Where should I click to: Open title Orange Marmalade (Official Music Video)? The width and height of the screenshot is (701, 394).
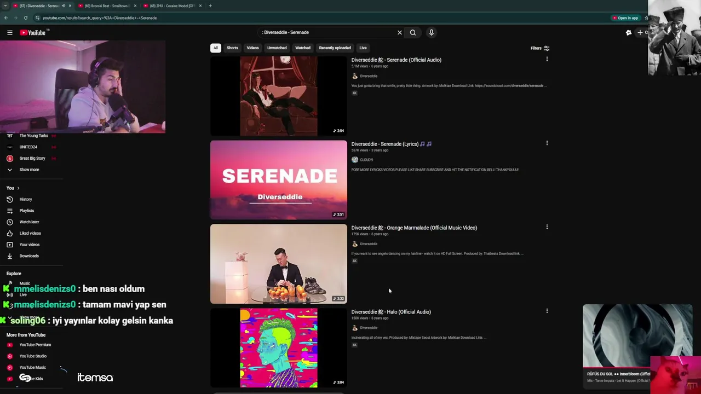[414, 228]
